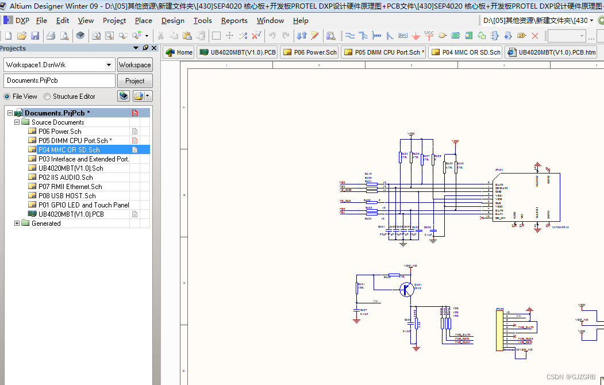604x385 pixels.
Task: Click the GND power port icon
Action: [x=416, y=36]
